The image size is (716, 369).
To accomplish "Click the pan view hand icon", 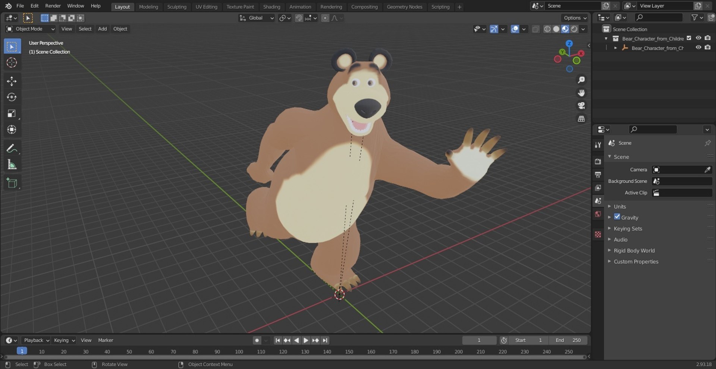I will tap(581, 93).
